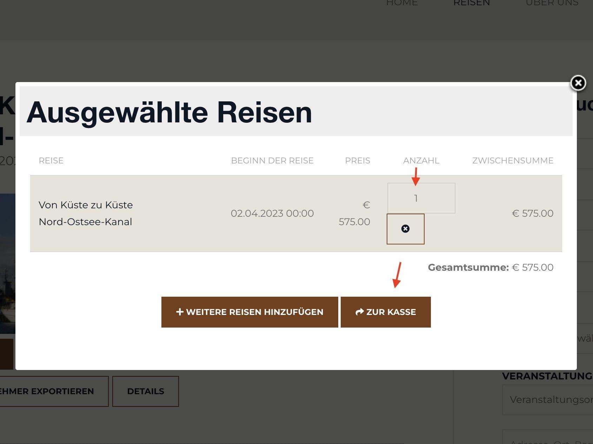The height and width of the screenshot is (444, 593).
Task: Click the Details button
Action: [x=145, y=391]
